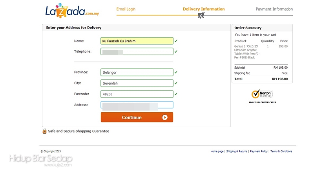Open the Province field showing Selangor
Viewport: 314px width, 171px height.
coord(137,72)
